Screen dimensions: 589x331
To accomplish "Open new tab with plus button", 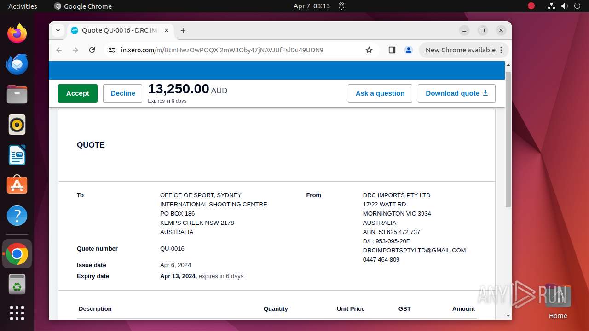I will point(183,30).
